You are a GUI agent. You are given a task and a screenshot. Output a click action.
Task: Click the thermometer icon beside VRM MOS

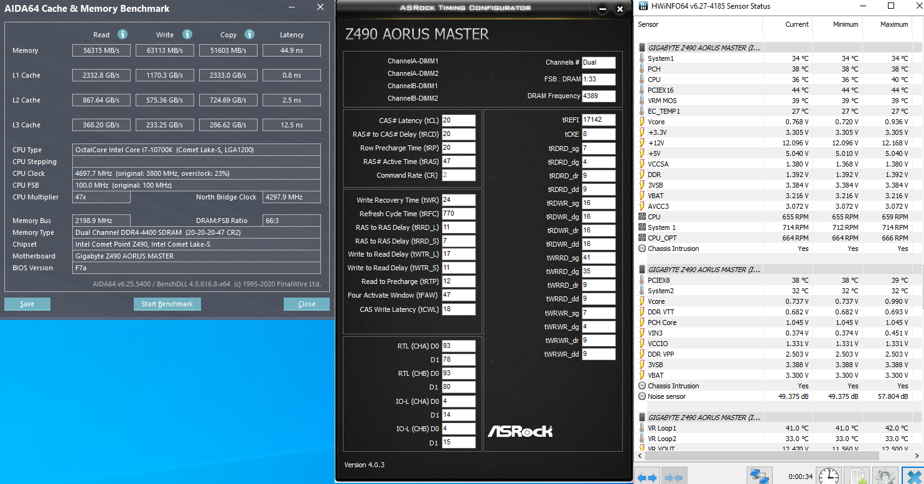[x=642, y=101]
